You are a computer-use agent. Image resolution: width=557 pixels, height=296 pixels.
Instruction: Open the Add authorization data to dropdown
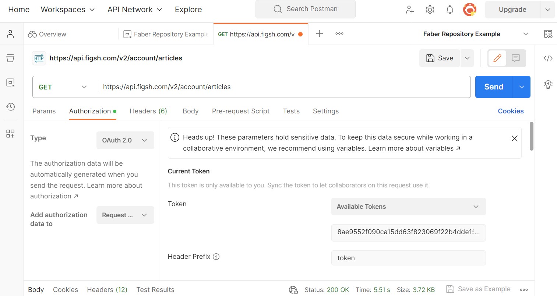125,215
